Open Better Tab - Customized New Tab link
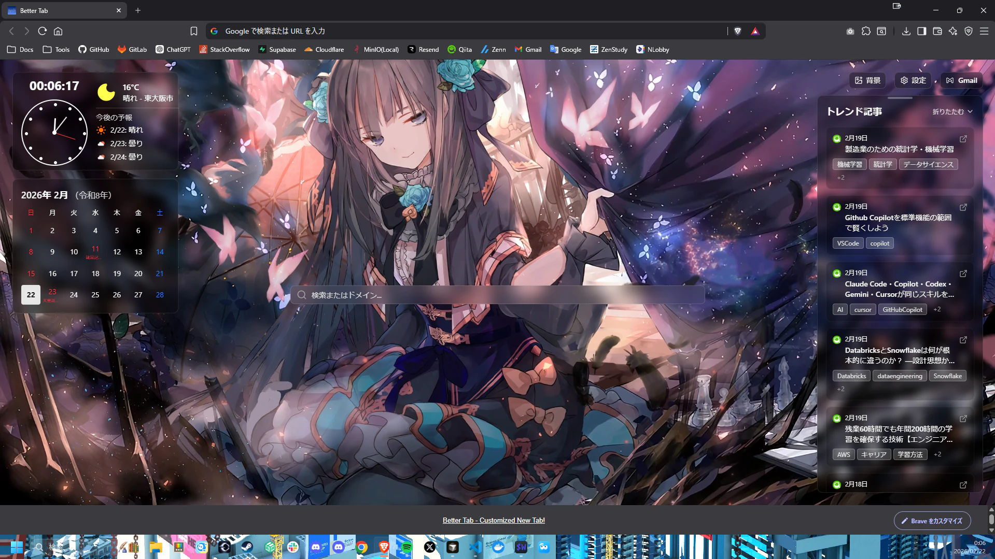This screenshot has width=995, height=559. click(494, 520)
